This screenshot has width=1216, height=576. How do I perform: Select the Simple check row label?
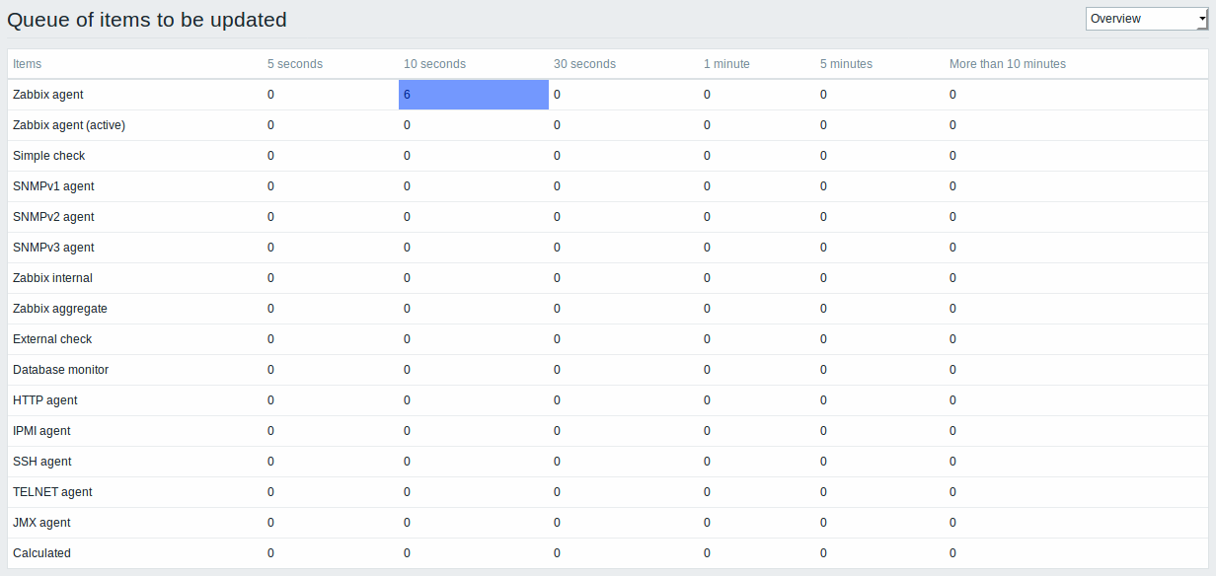[x=49, y=156]
